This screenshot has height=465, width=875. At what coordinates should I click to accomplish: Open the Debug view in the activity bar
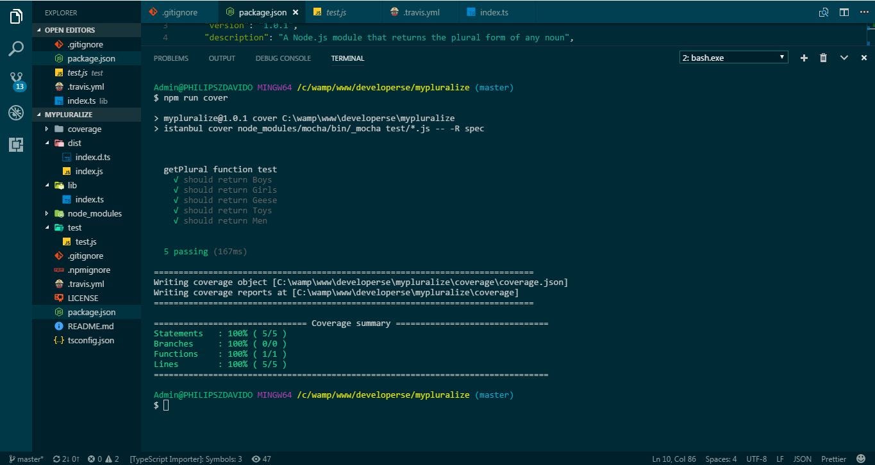pyautogui.click(x=16, y=113)
